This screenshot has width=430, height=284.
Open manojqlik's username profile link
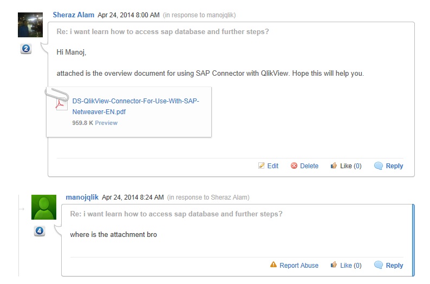[x=82, y=197]
